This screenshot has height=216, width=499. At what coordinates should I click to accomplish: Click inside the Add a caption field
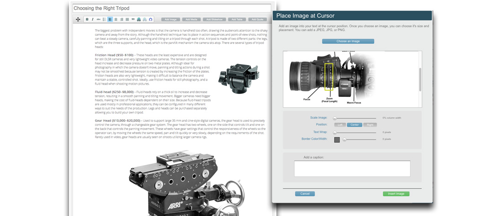[x=352, y=168]
